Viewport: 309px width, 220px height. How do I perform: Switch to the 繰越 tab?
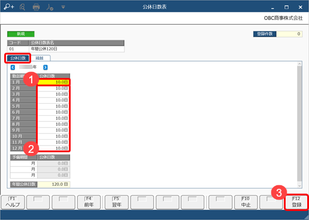(x=40, y=58)
